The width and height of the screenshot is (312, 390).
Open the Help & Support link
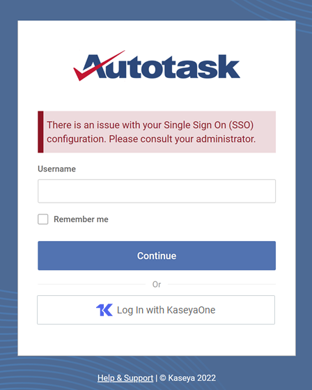[125, 378]
